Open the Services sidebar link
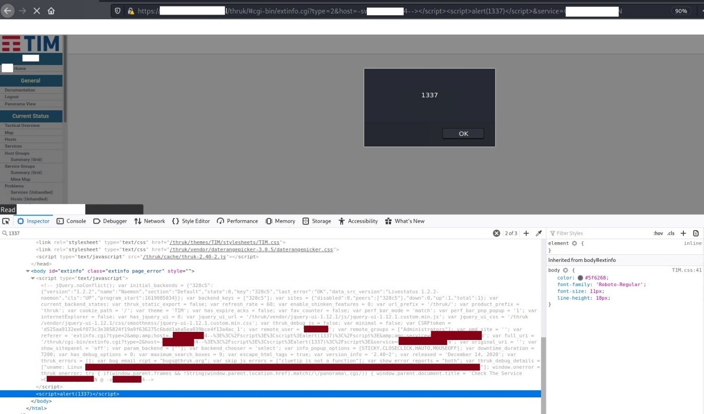The image size is (704, 414). [13, 146]
